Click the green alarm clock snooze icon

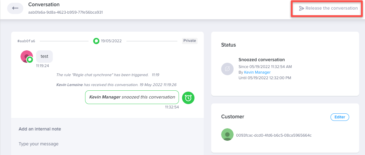pyautogui.click(x=188, y=98)
